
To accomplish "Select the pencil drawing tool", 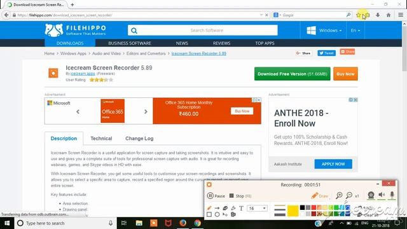I will coord(209,208).
